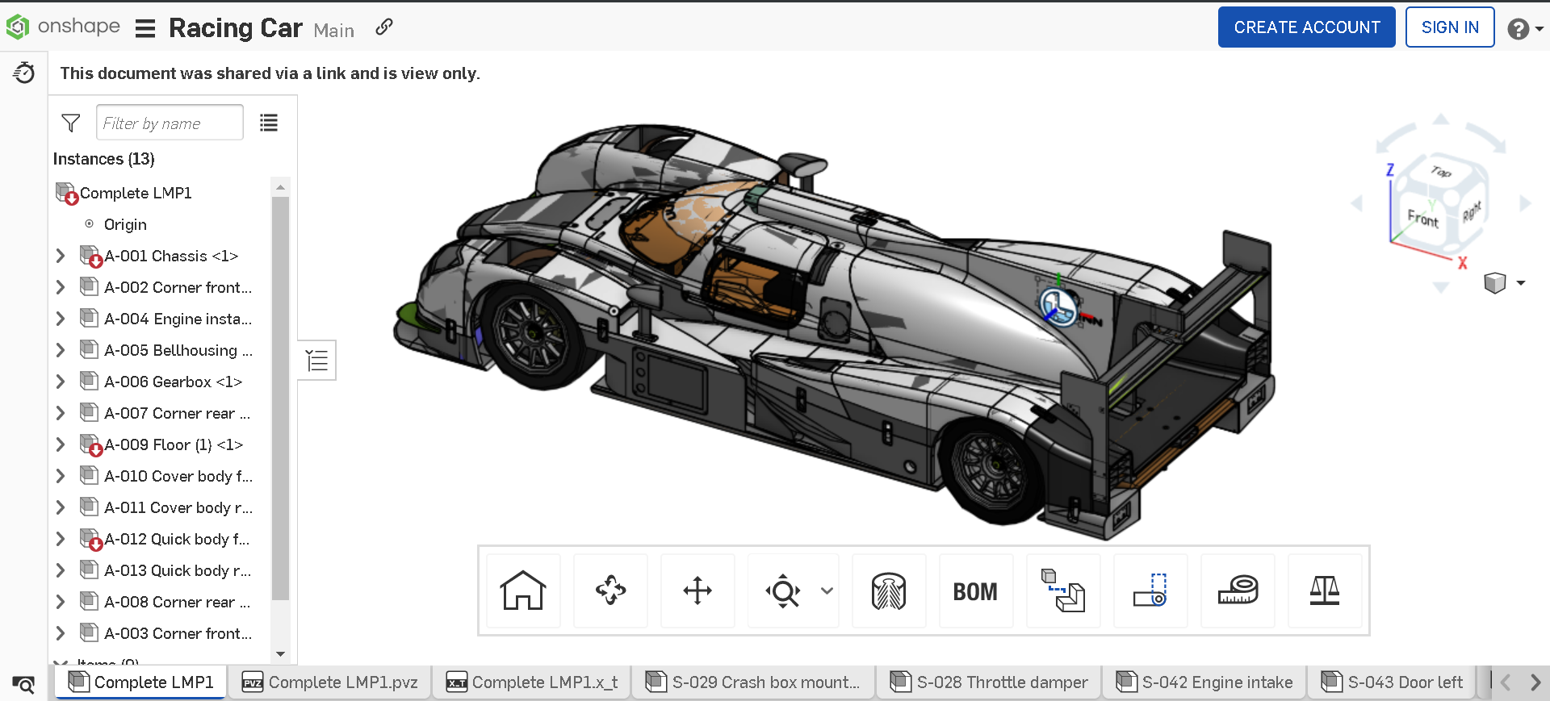Click into Filter by name field
The image size is (1550, 701).
click(170, 123)
